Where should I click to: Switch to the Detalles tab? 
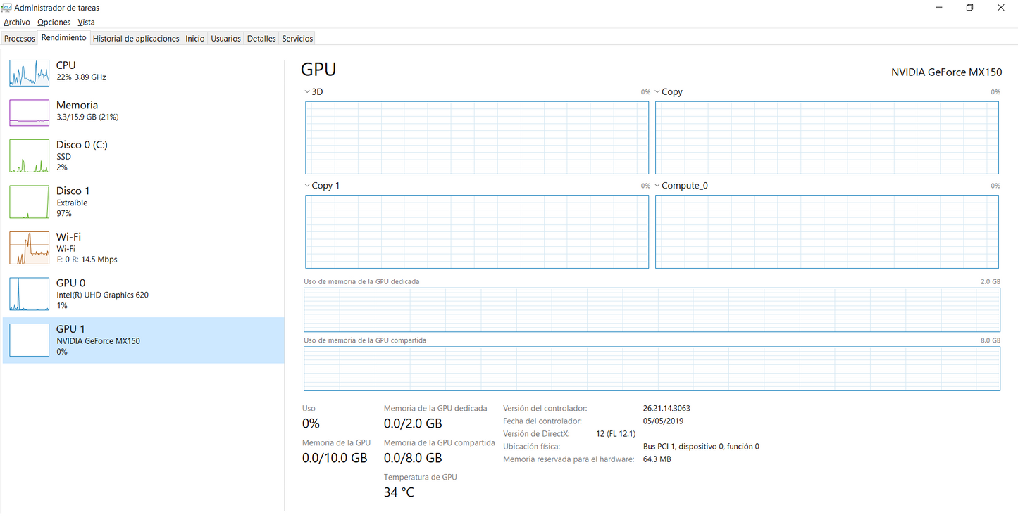261,39
